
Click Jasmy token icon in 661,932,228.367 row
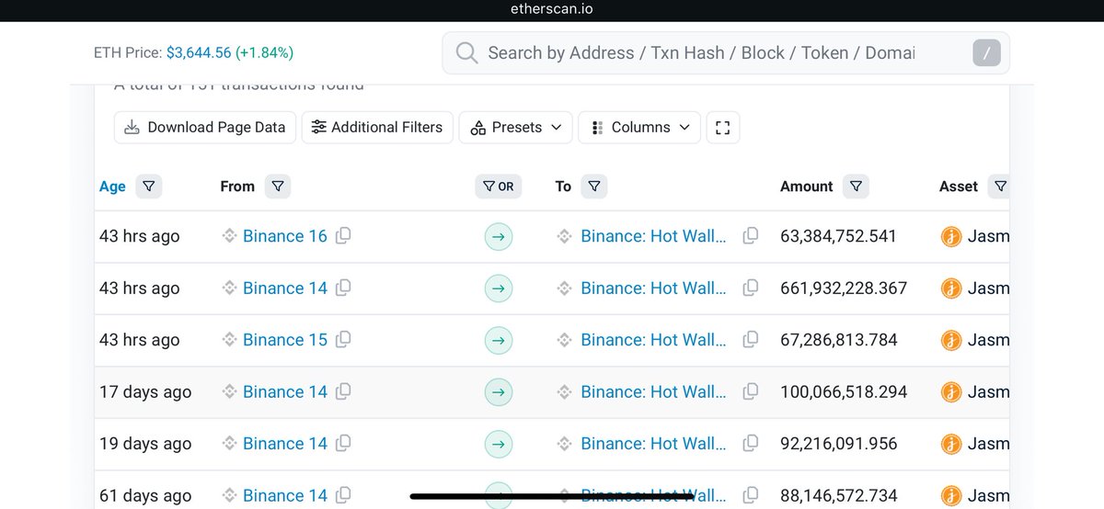click(951, 288)
